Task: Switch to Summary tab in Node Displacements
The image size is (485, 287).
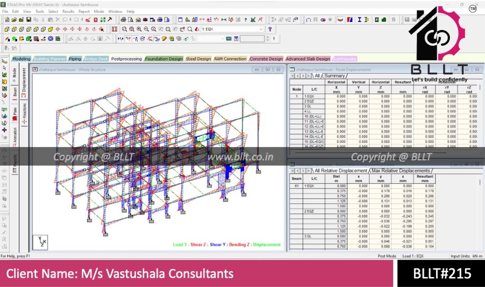Action: point(334,76)
